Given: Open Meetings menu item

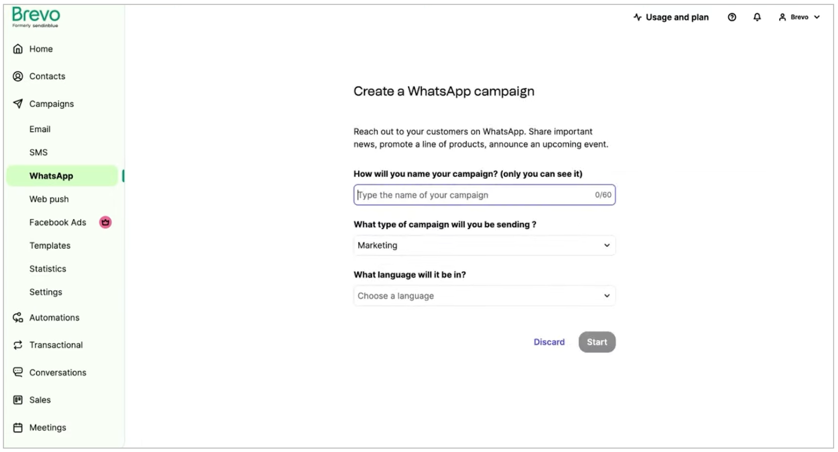Looking at the screenshot, I should click(x=48, y=427).
